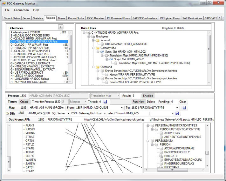This screenshot has height=181, width=226.
Task: Click the Create timer button
Action: pos(24,102)
